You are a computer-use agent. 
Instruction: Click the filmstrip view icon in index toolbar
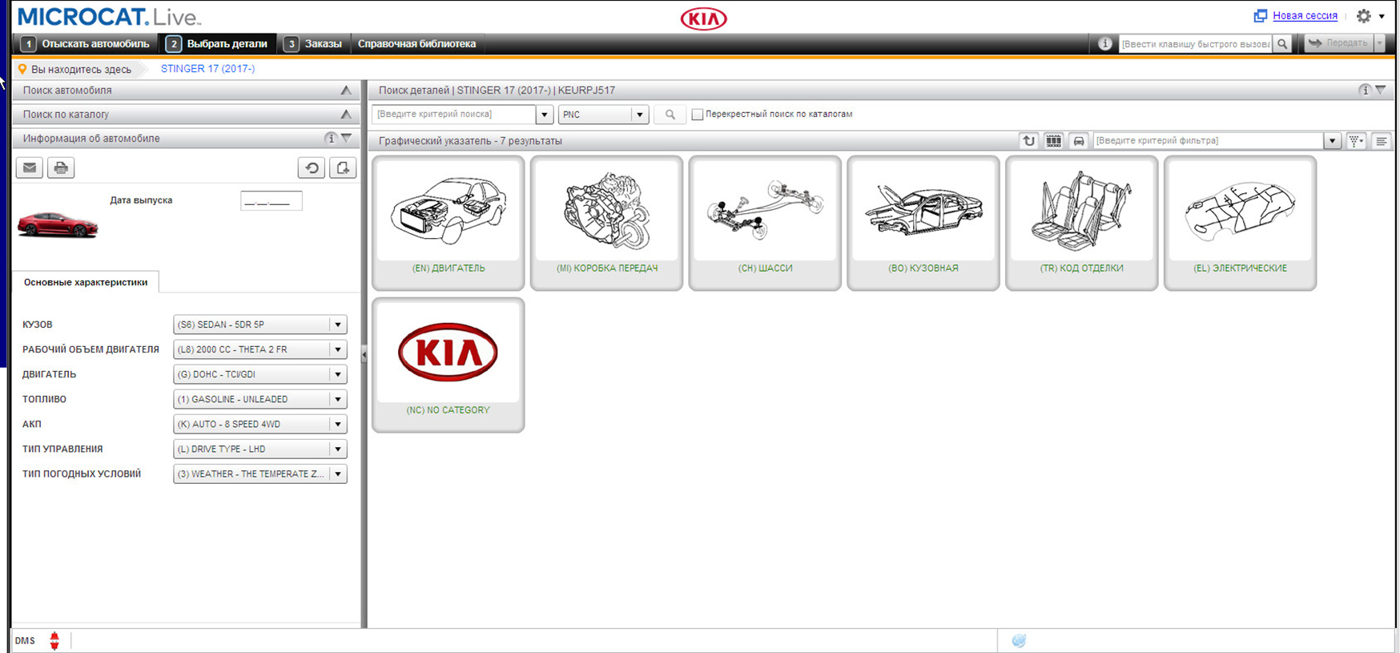point(1053,141)
